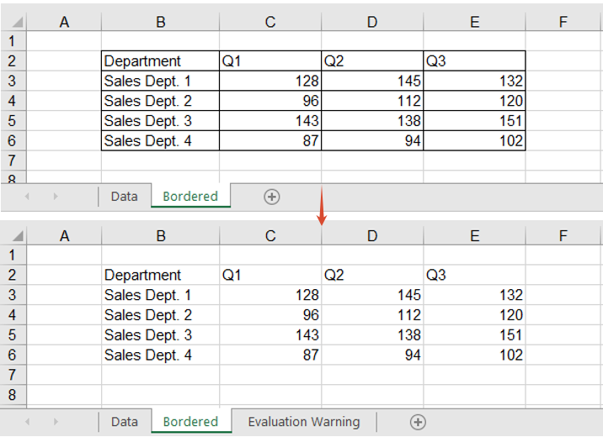
Task: Select column A header in bottom spreadsheet
Action: [64, 235]
